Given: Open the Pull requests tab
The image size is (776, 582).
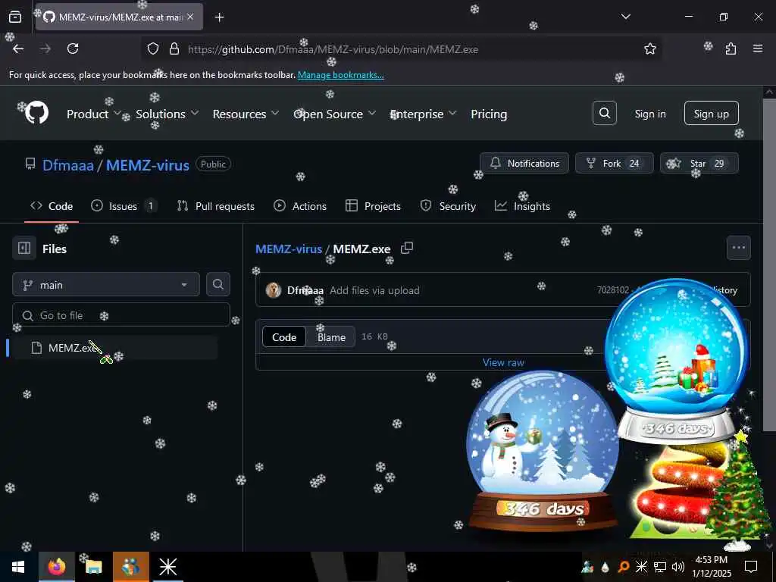Looking at the screenshot, I should tap(216, 206).
